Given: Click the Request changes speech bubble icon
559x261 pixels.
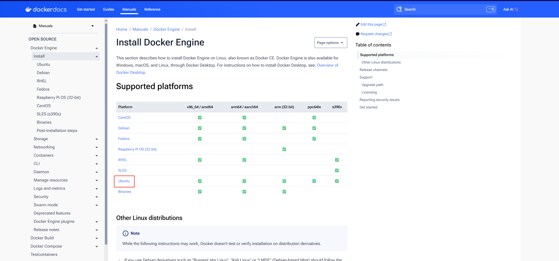Looking at the screenshot, I should pyautogui.click(x=358, y=34).
